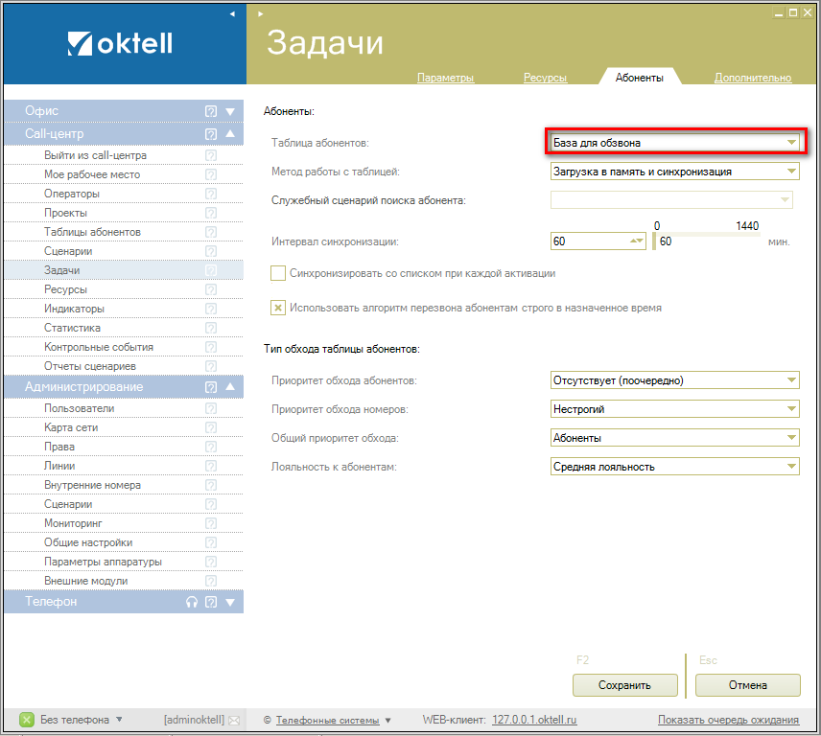
Task: Click the sync interval slider handle
Action: coord(654,241)
